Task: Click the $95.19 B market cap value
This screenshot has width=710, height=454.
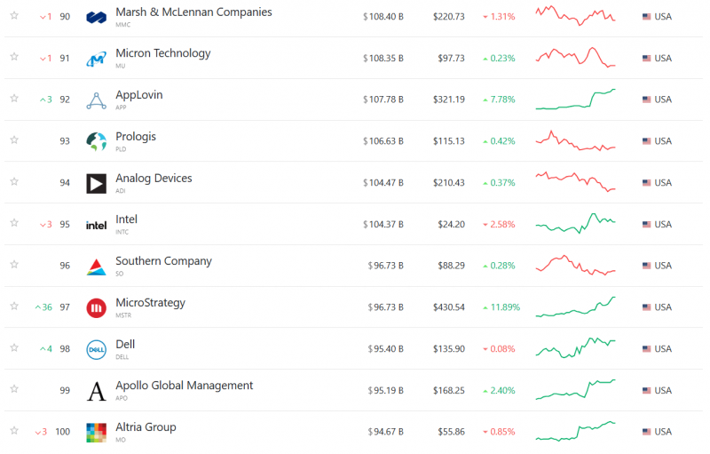Action: tap(385, 391)
